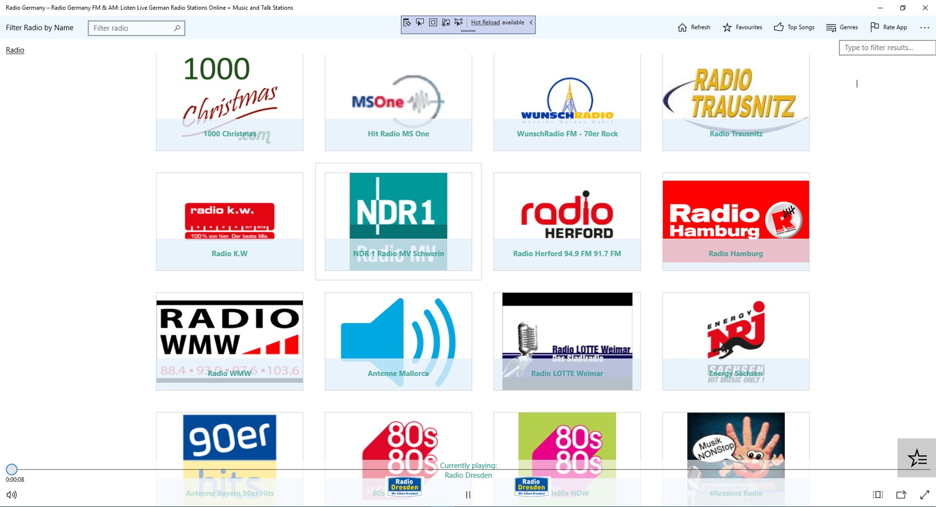
Task: Select the 1000 Christmas station tile
Action: point(230,102)
